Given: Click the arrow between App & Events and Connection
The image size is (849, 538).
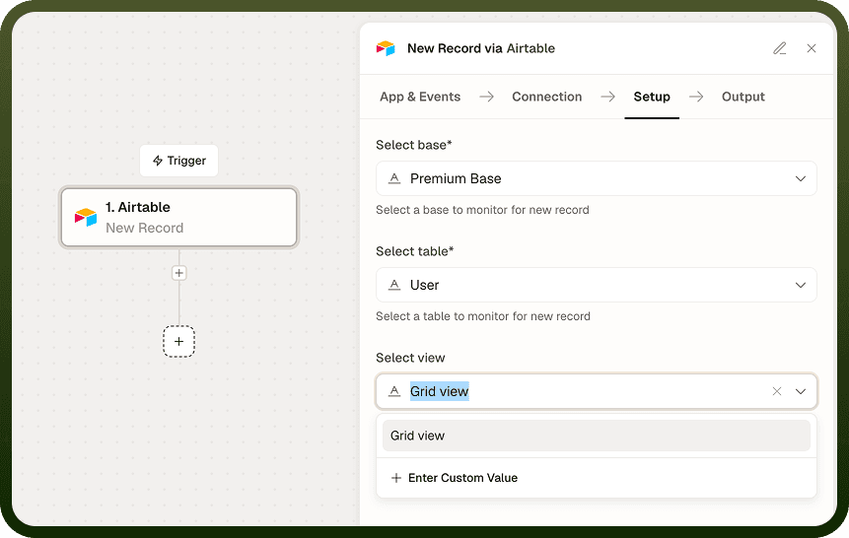Looking at the screenshot, I should click(x=487, y=97).
